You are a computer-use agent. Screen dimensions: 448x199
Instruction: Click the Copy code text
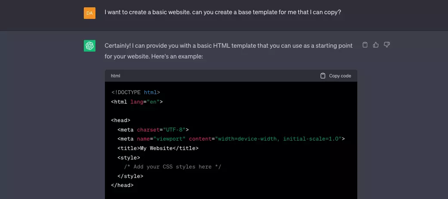click(340, 76)
